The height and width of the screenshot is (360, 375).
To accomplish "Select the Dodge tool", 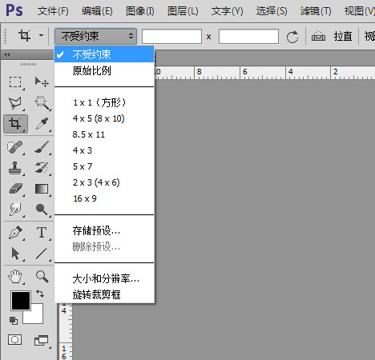I will tap(42, 210).
